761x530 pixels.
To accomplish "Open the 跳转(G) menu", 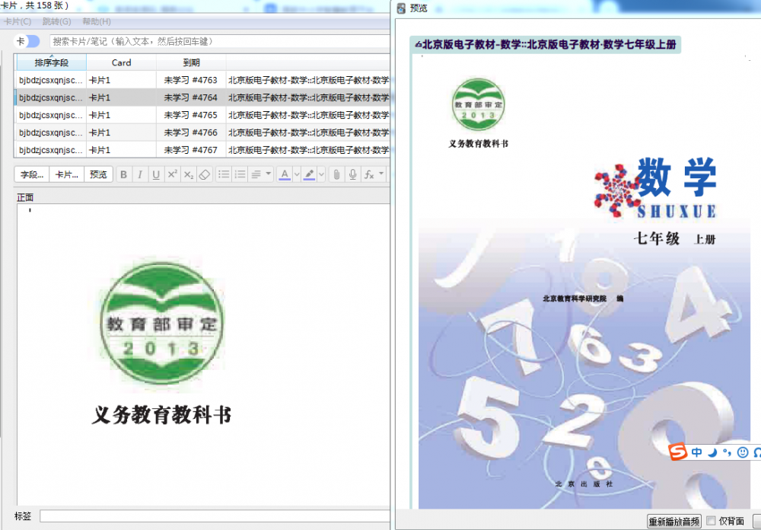I will (x=57, y=21).
